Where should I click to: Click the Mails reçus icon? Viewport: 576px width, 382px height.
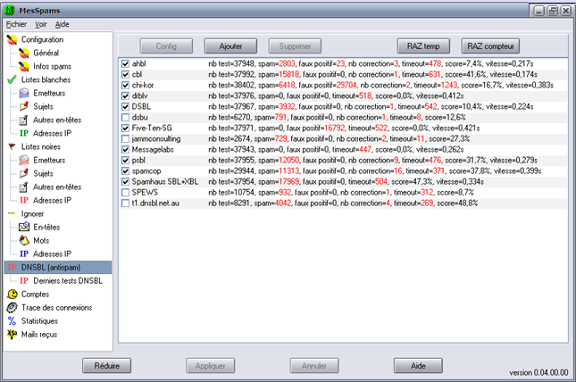click(x=12, y=334)
